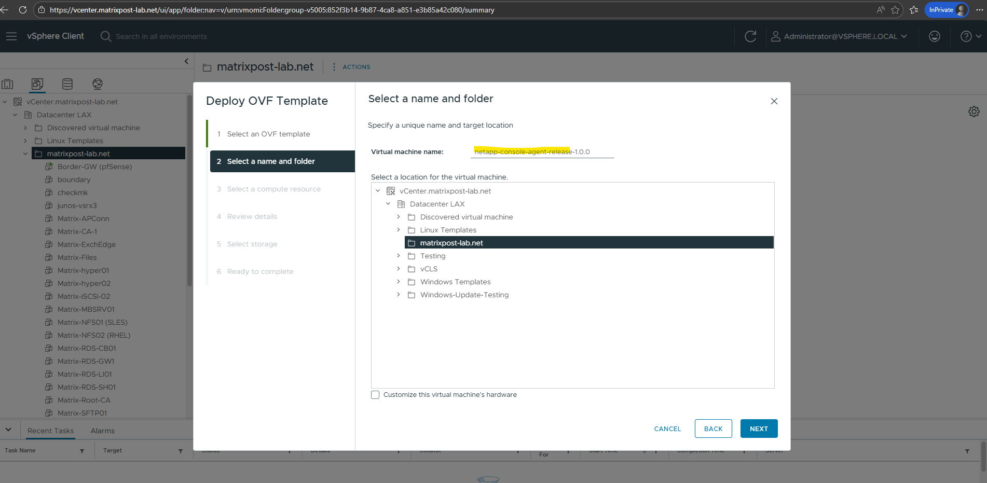Cancel the Deploy OVF Template wizard
Image resolution: width=987 pixels, height=483 pixels.
[667, 429]
